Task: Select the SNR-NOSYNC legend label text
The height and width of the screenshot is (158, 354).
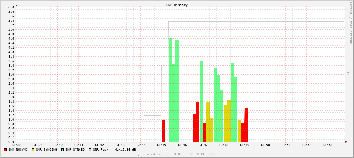Action: point(18,150)
